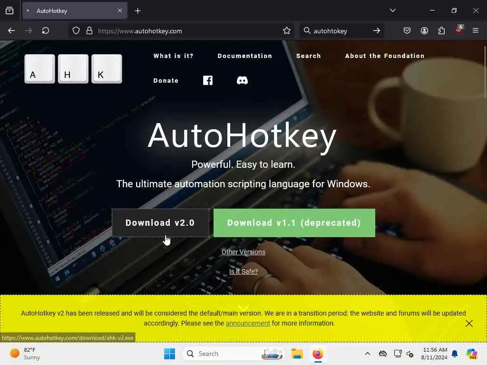The image size is (487, 365).
Task: Click the page vertical scrollbar
Action: point(485,73)
